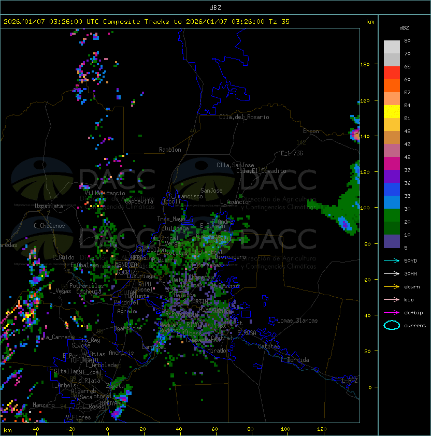Image resolution: width=431 pixels, height=436 pixels.
Task: Click the 'current' legend label
Action: tap(415, 326)
